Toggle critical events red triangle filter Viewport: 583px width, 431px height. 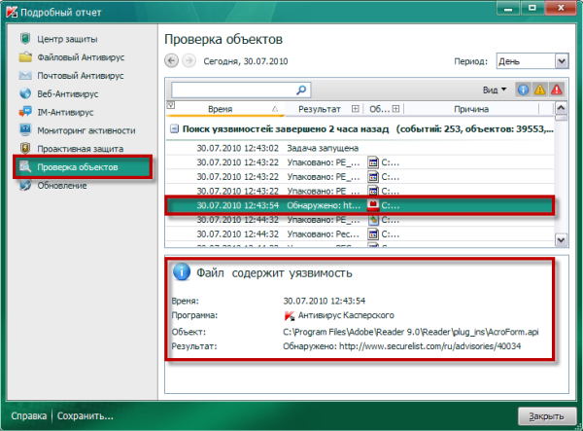pos(557,90)
